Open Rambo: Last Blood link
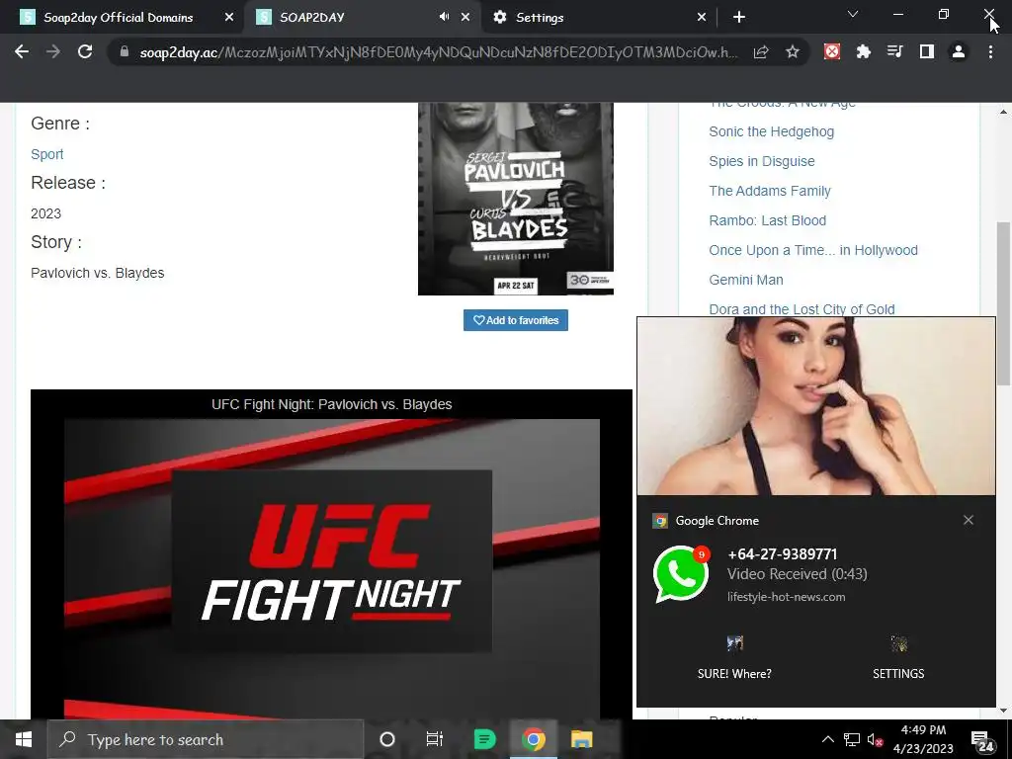 pyautogui.click(x=767, y=220)
